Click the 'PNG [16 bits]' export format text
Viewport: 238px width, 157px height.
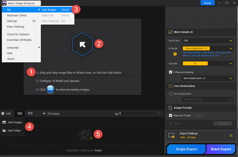[x=188, y=138]
